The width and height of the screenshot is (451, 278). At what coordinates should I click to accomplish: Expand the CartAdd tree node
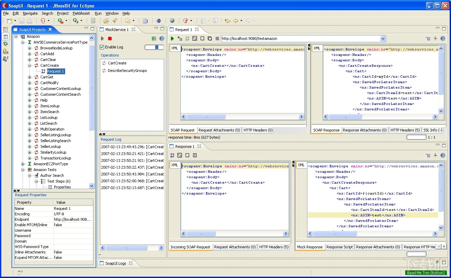point(29,53)
